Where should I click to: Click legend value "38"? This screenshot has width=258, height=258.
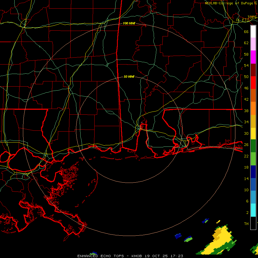coord(246,111)
